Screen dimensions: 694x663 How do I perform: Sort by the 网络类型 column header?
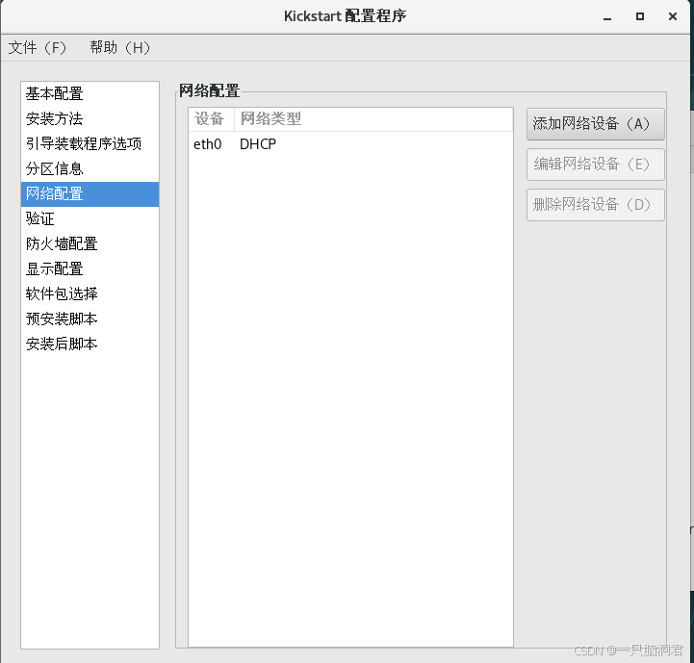click(x=373, y=119)
